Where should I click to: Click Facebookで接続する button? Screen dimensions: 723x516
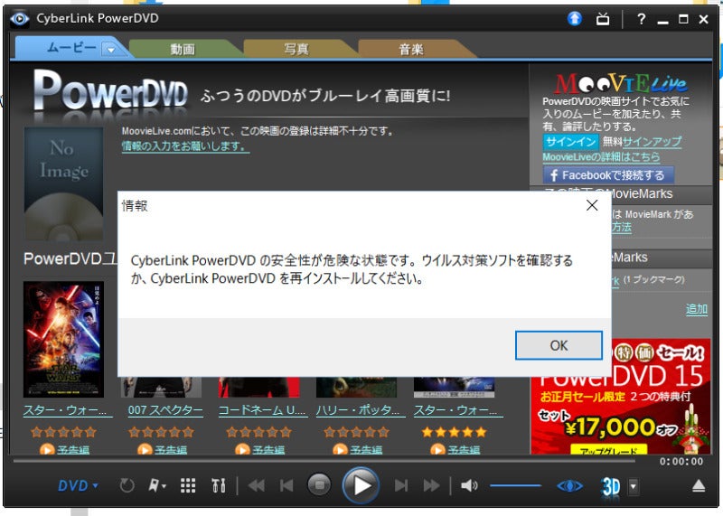pyautogui.click(x=608, y=175)
